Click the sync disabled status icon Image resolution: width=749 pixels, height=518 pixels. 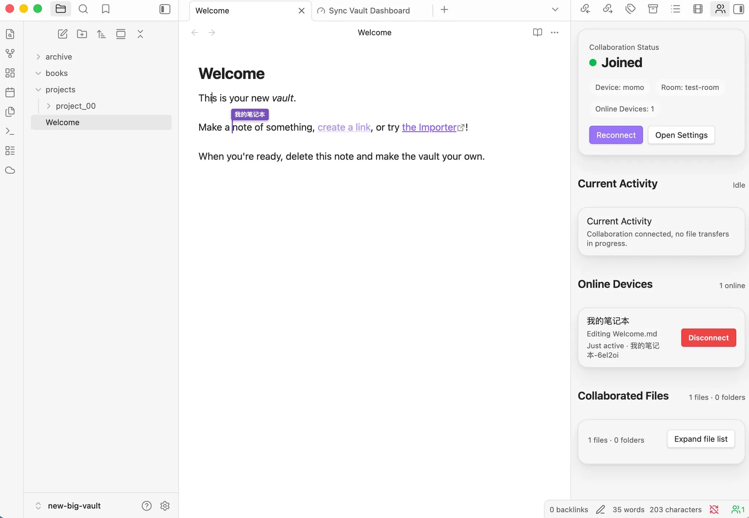(714, 510)
